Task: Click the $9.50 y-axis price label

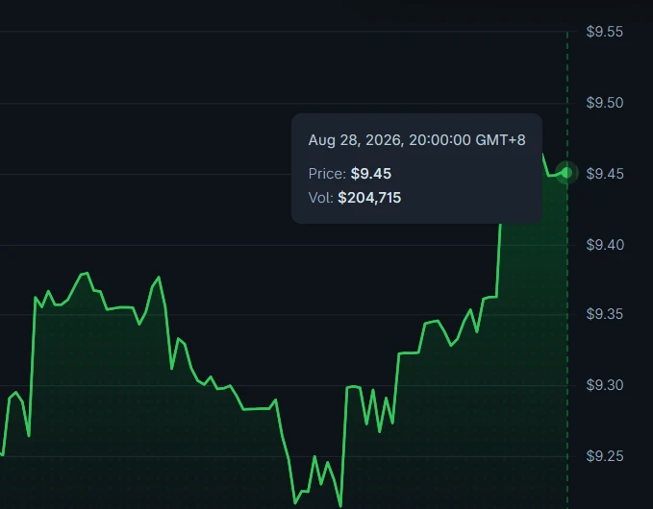Action: [x=604, y=103]
